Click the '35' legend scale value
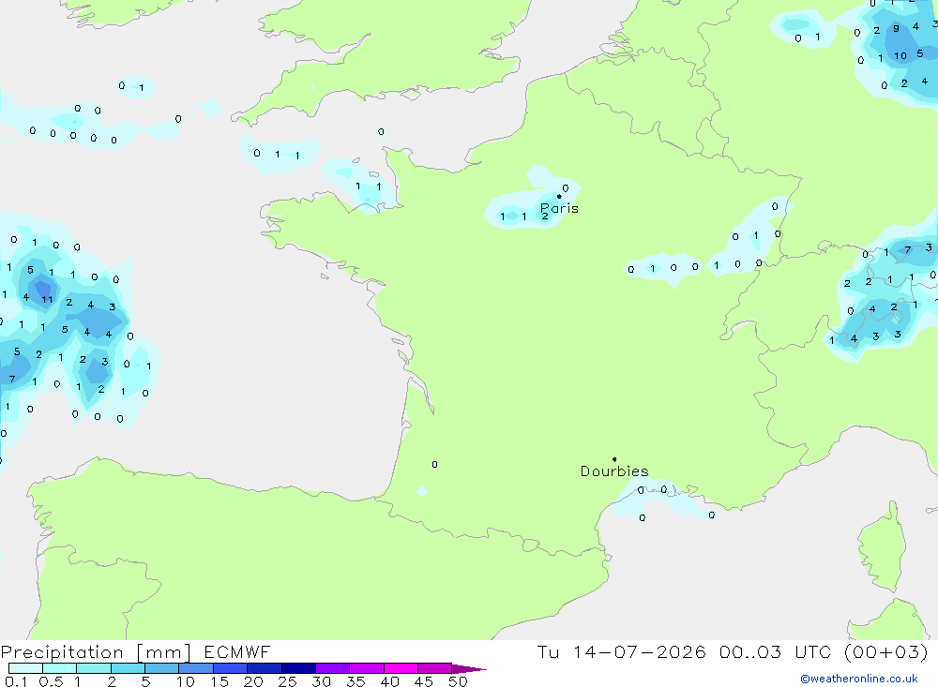The width and height of the screenshot is (938, 687). point(356,681)
